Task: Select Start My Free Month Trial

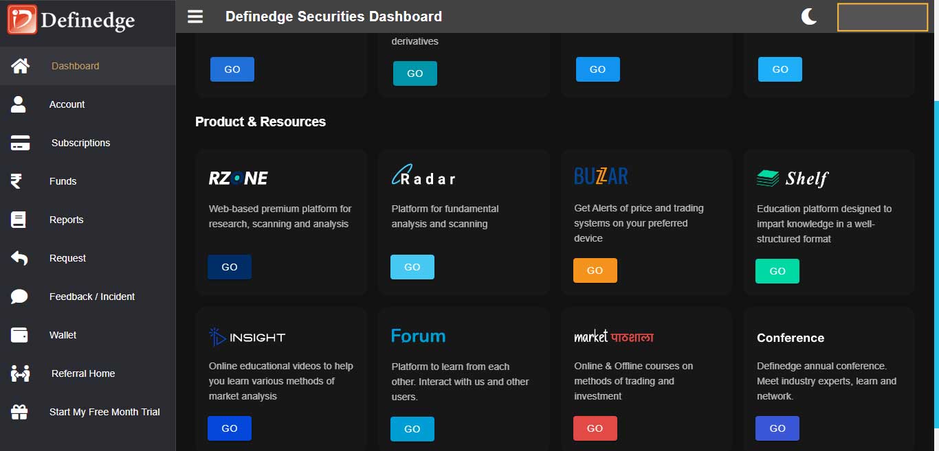Action: (x=88, y=412)
